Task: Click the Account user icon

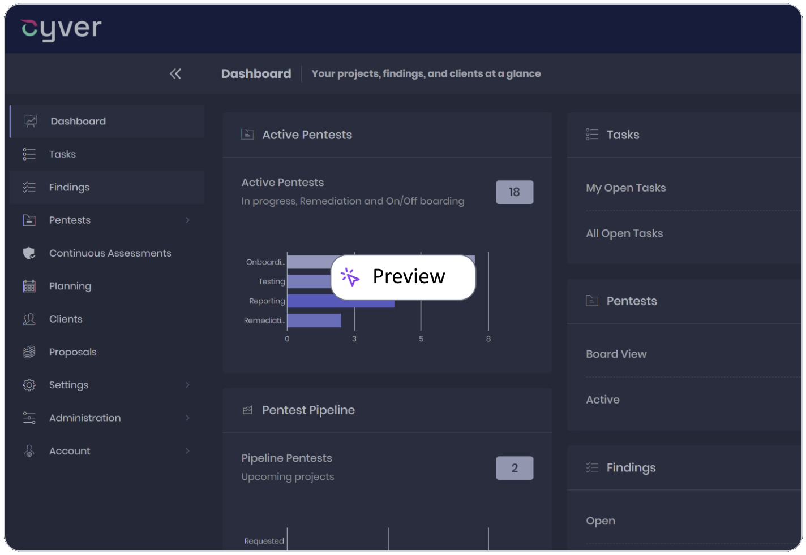Action: point(29,451)
